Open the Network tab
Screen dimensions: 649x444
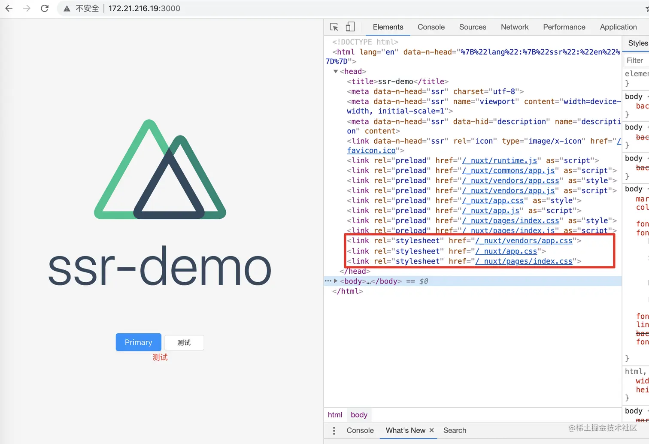[515, 27]
